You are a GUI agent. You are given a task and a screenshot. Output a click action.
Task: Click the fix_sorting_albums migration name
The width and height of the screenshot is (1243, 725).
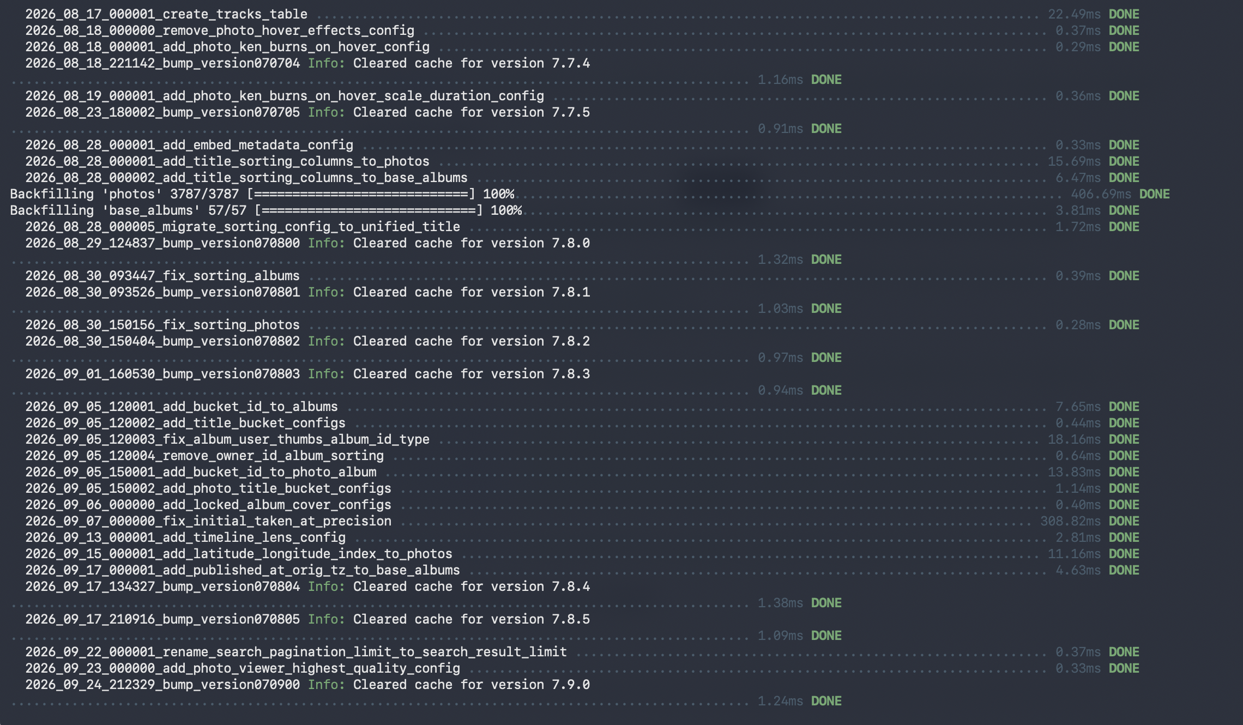(x=162, y=276)
